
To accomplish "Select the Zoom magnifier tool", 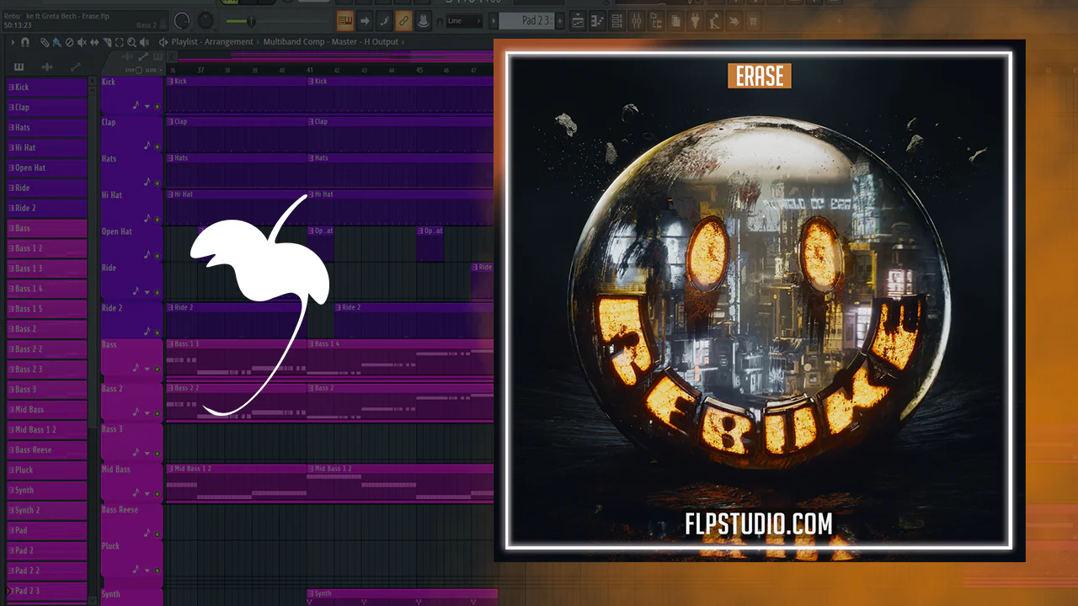I will 132,42.
